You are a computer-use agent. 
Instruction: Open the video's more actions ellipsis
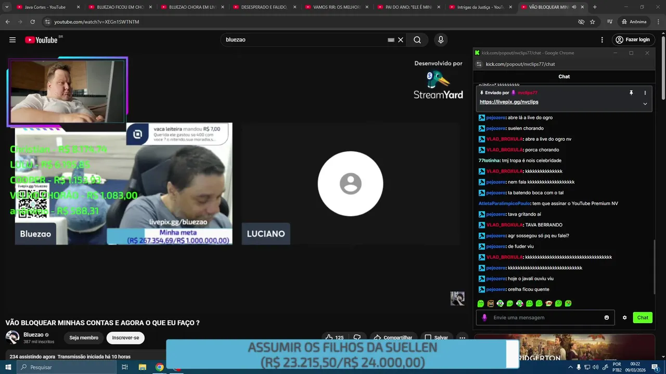tap(462, 338)
